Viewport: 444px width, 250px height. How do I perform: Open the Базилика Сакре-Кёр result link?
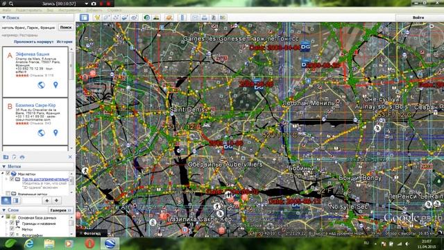[35, 105]
